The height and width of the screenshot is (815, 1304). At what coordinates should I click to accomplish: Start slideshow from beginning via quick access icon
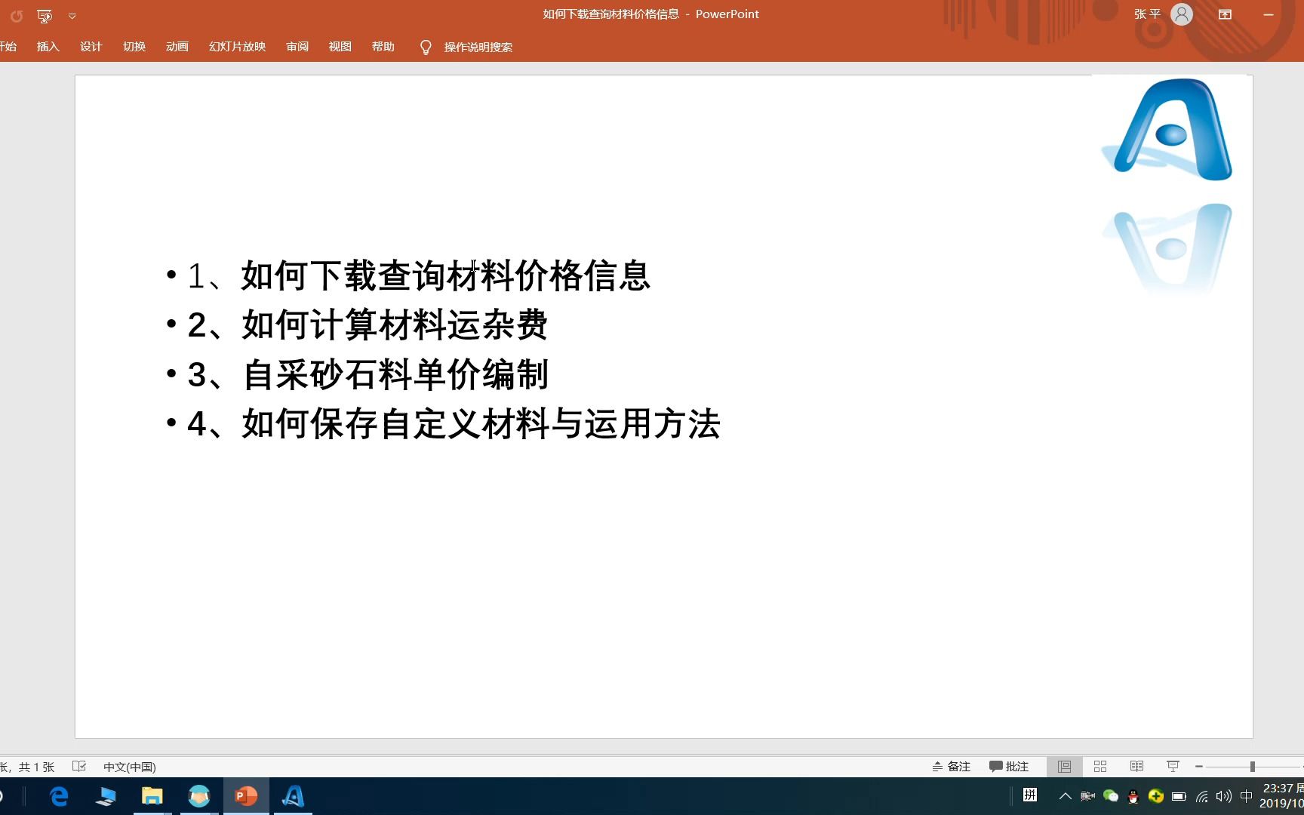45,15
